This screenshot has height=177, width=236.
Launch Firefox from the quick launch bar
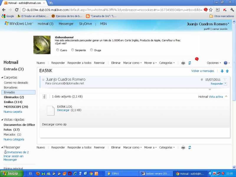38,173
